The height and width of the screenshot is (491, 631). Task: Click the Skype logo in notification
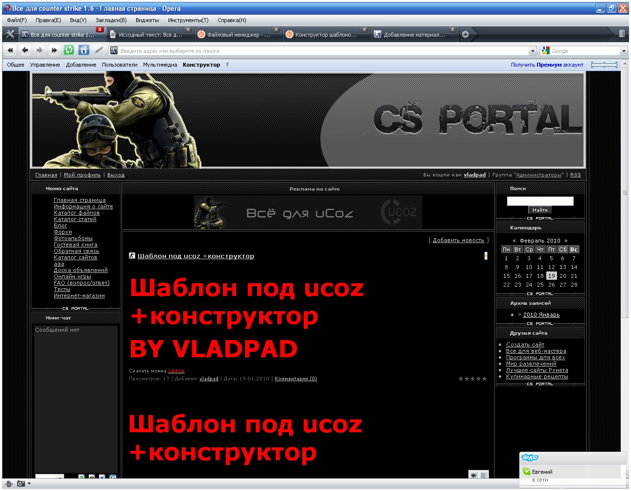point(530,458)
